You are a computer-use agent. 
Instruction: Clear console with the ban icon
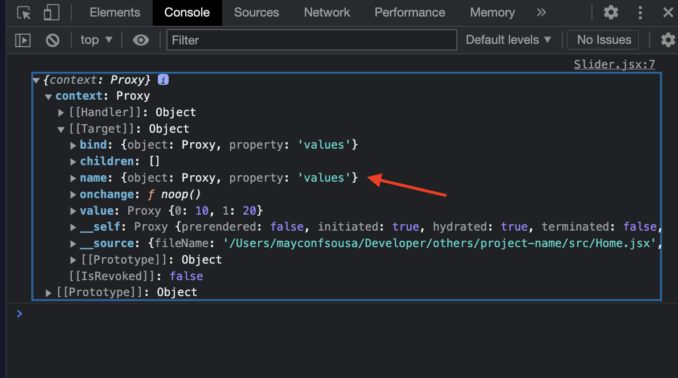point(53,40)
